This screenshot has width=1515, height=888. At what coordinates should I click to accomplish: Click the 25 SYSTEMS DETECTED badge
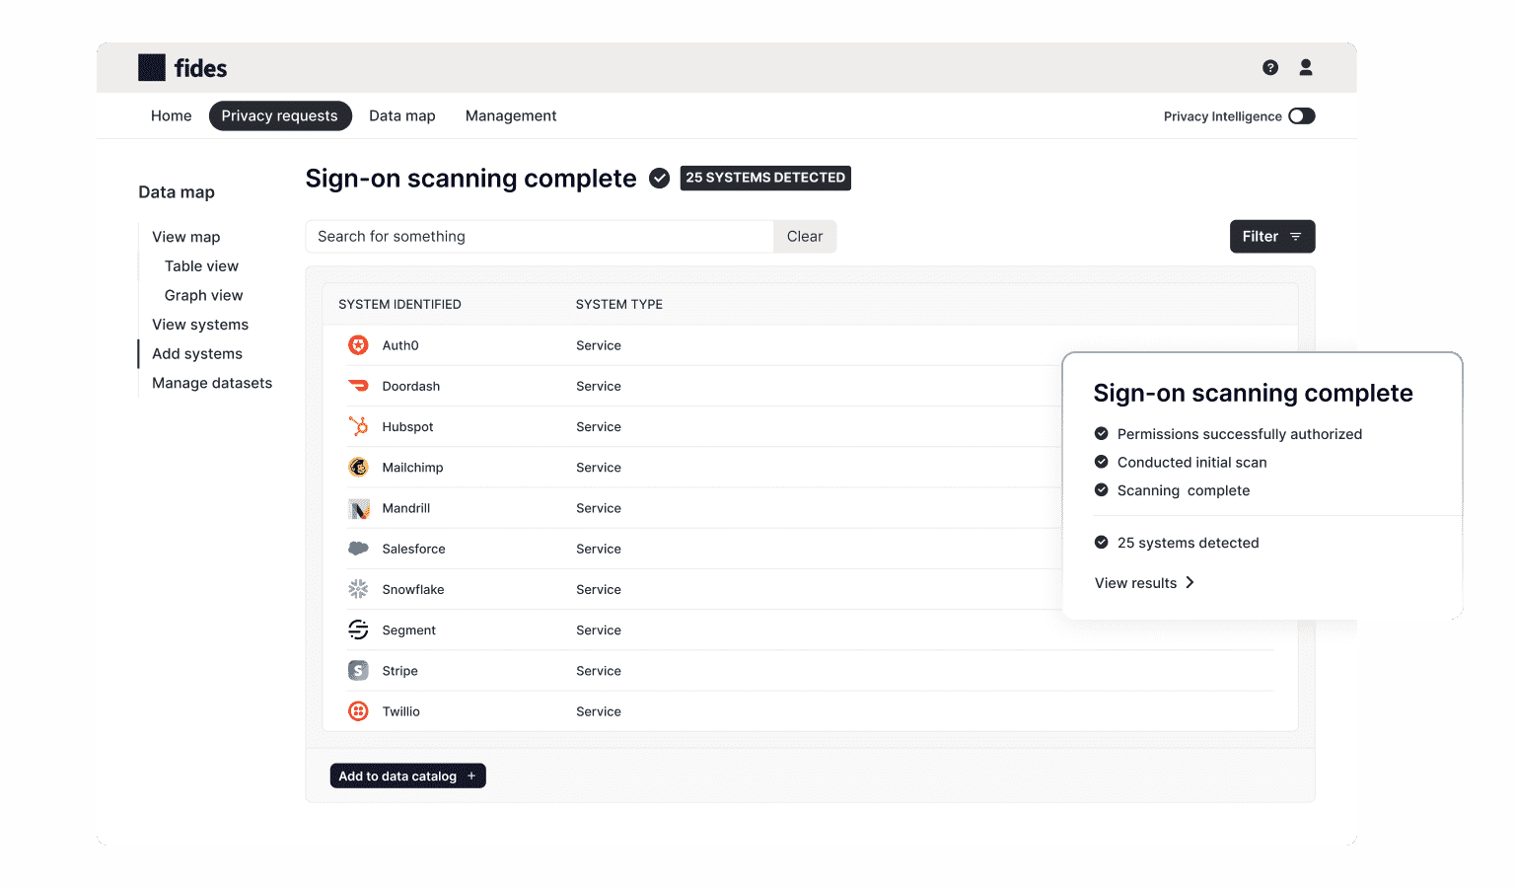[765, 178]
